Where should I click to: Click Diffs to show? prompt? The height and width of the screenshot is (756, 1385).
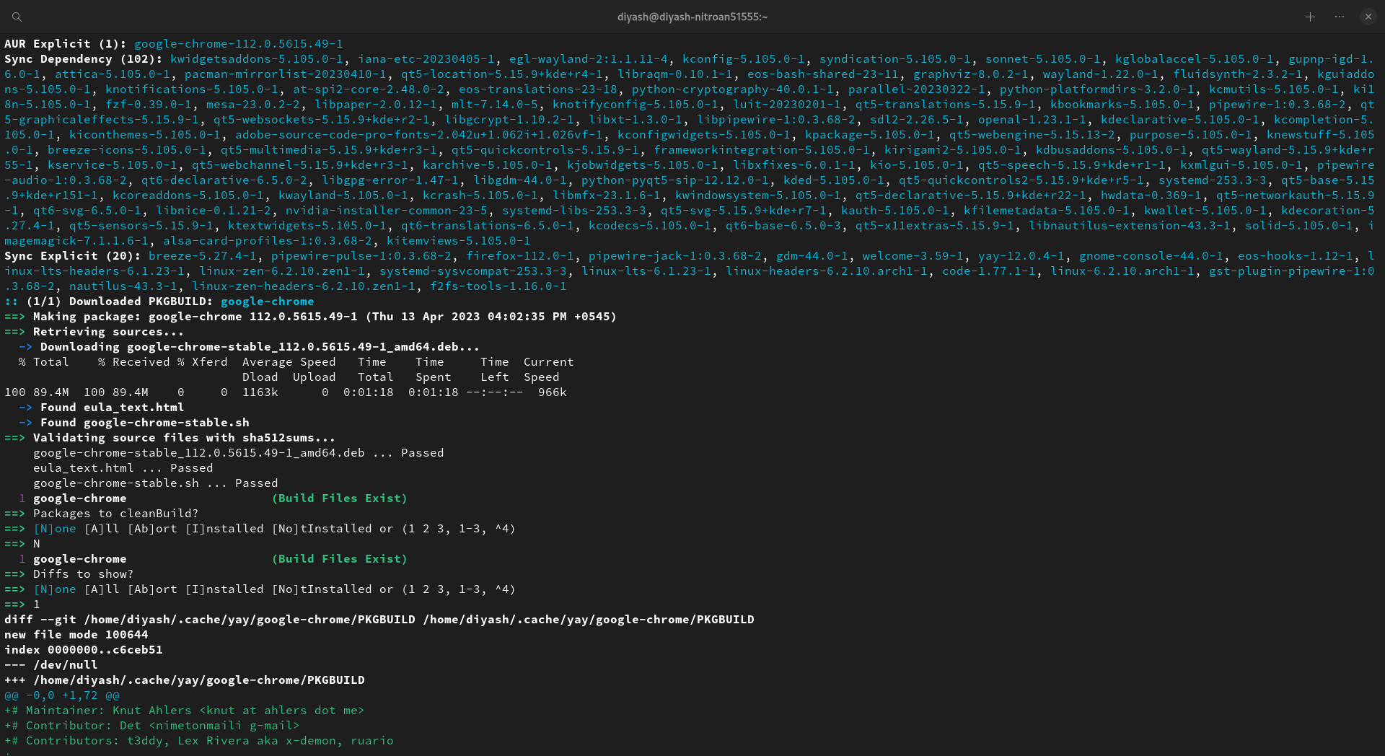click(x=69, y=574)
